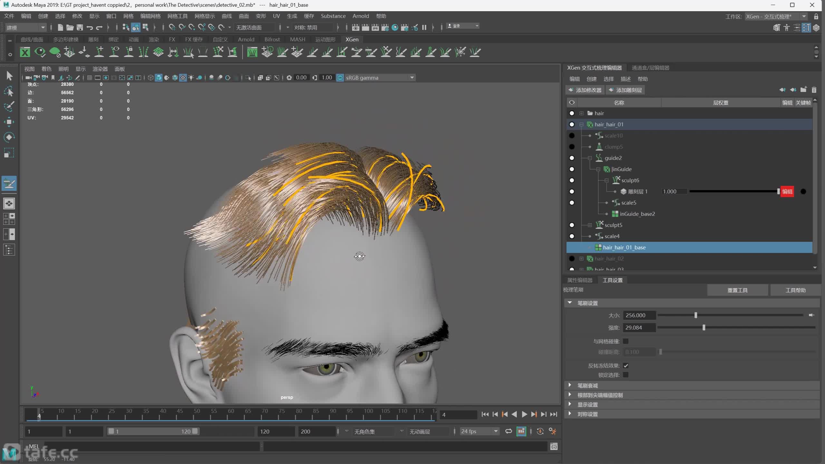
Task: Open the 文件 menu
Action: [x=9, y=16]
